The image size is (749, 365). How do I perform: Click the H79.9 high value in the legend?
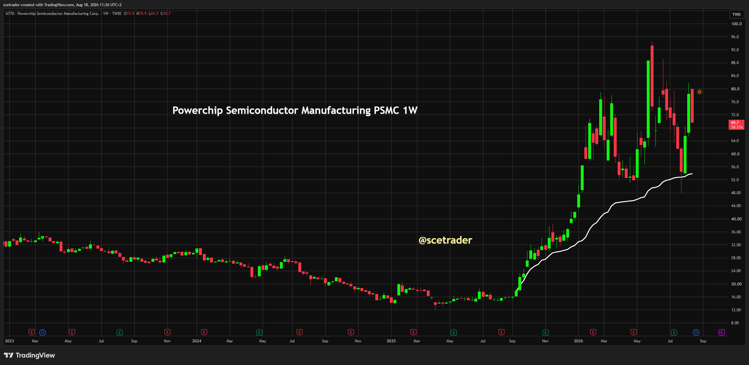tap(141, 14)
